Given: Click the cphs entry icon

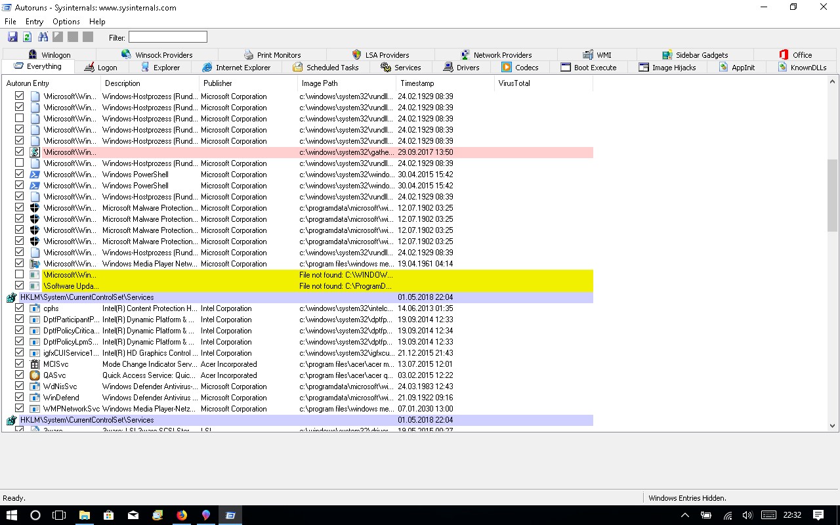Looking at the screenshot, I should point(35,308).
